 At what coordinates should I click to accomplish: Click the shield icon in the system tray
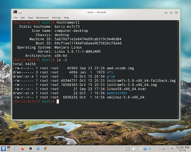(140, 149)
